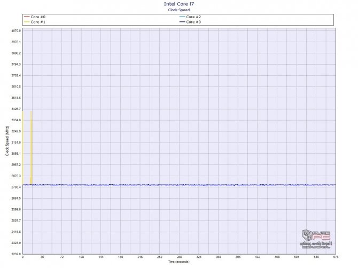Click the yellow line swatch for Core #1
The width and height of the screenshot is (358, 268).
pyautogui.click(x=27, y=22)
